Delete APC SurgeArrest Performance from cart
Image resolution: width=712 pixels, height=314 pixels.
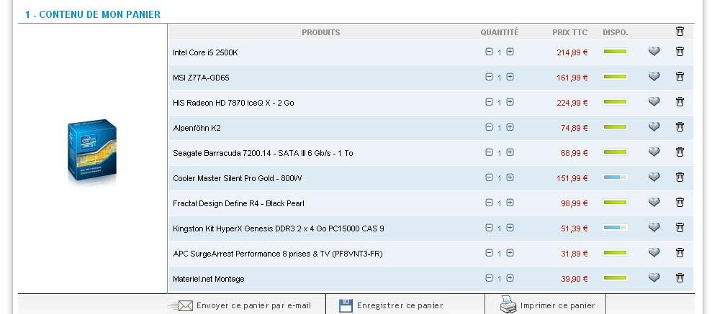680,253
